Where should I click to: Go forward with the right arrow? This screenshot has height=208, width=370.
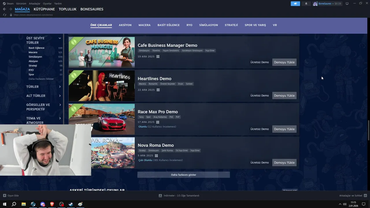click(10, 9)
